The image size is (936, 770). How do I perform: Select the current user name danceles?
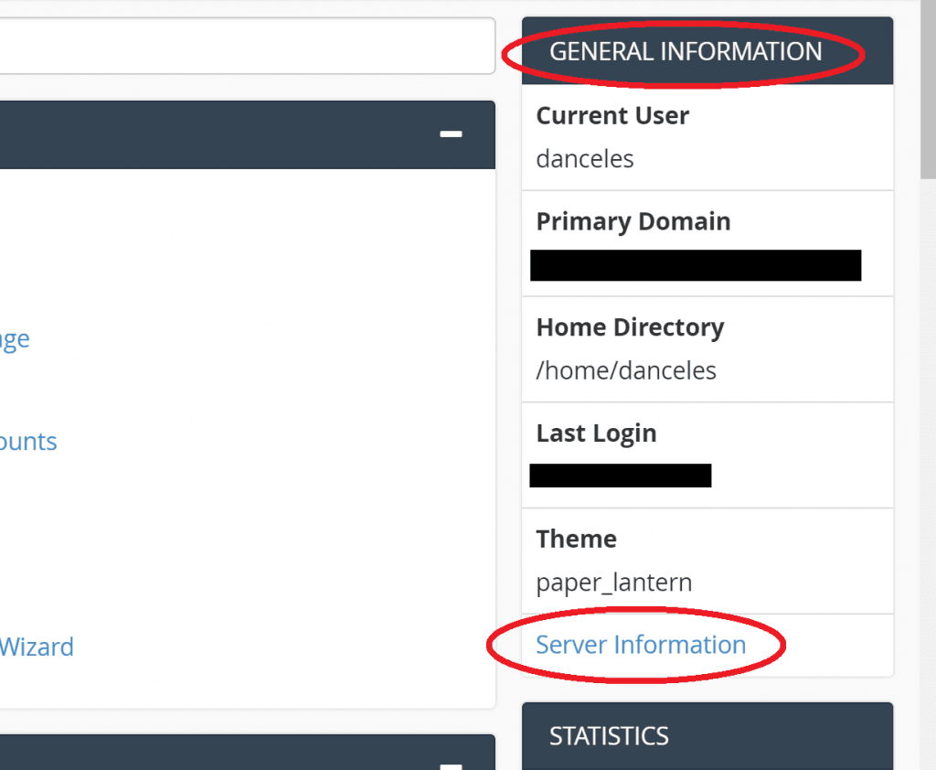tap(584, 158)
